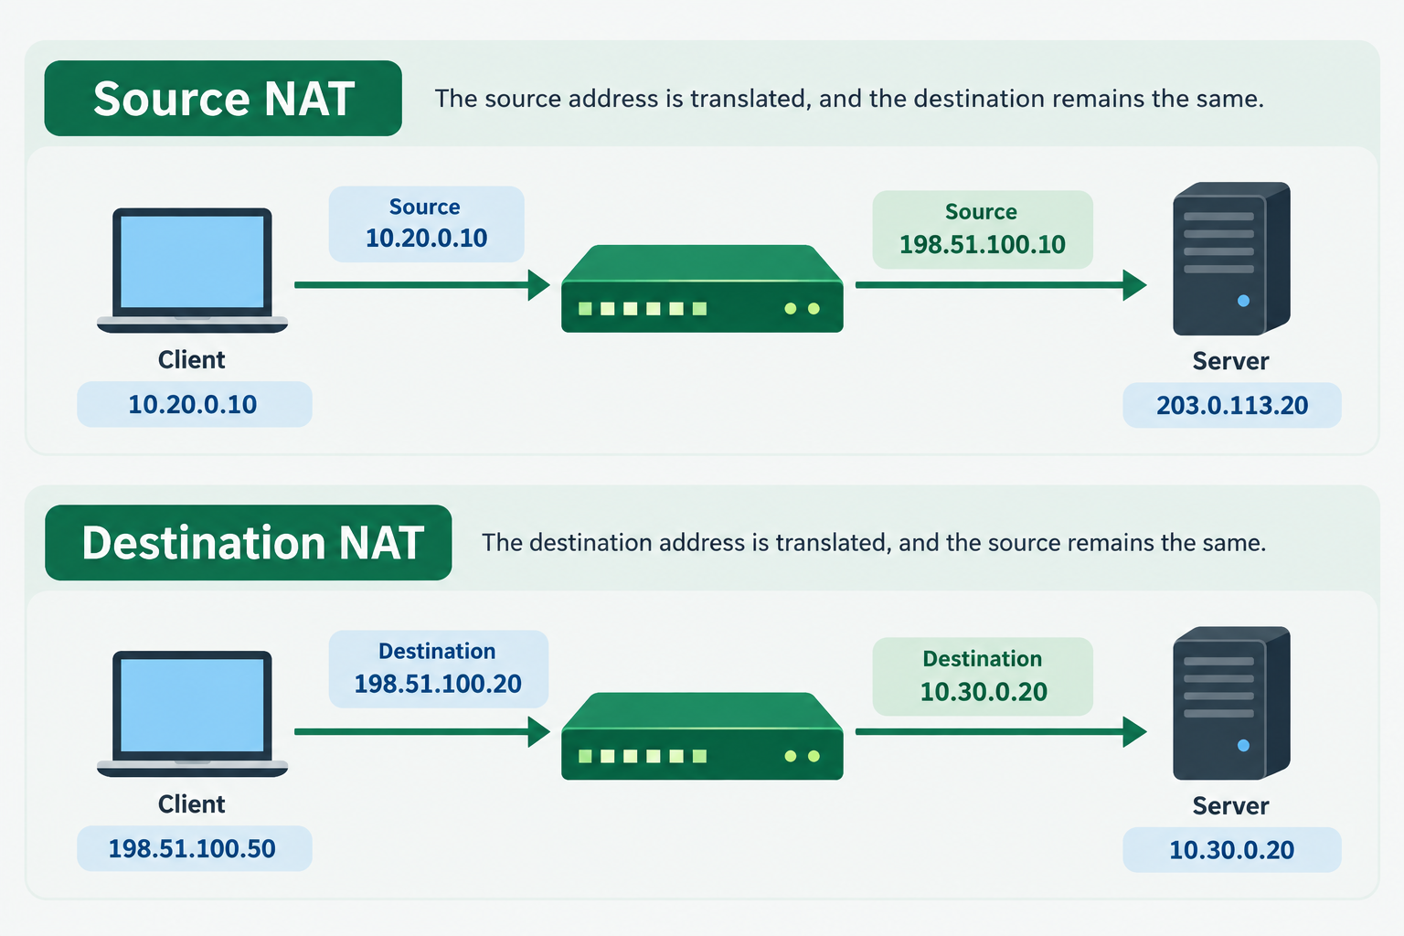Select the Source NAT title banner
Screen dimensions: 1404x936
pyautogui.click(x=223, y=99)
